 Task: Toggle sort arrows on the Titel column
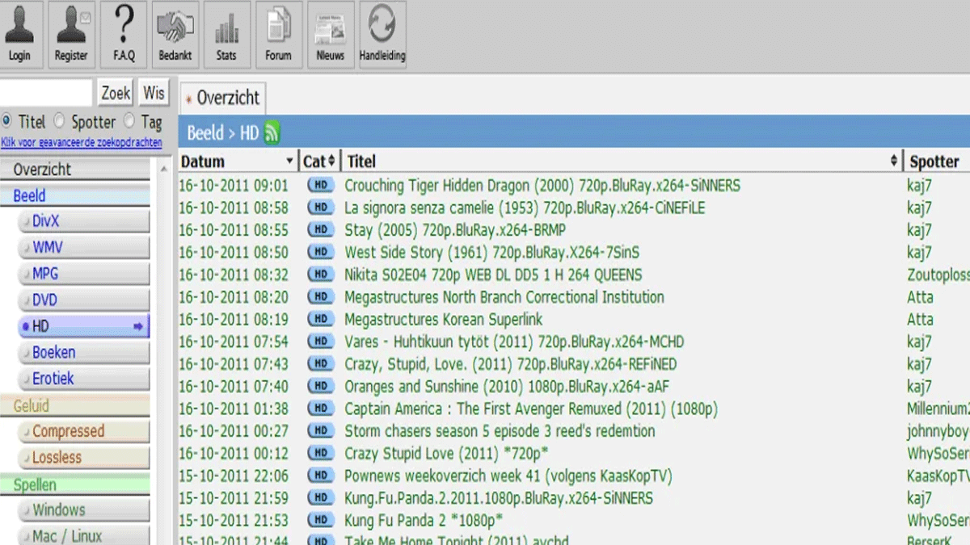click(894, 161)
